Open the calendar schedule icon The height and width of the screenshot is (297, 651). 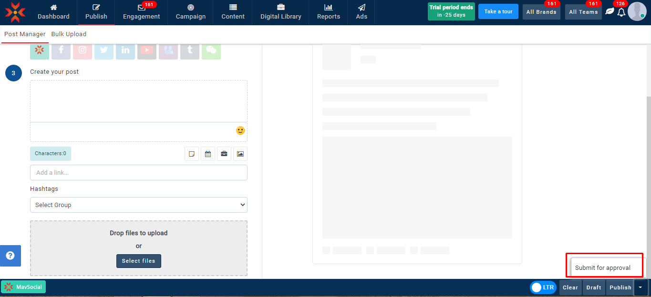pyautogui.click(x=208, y=154)
